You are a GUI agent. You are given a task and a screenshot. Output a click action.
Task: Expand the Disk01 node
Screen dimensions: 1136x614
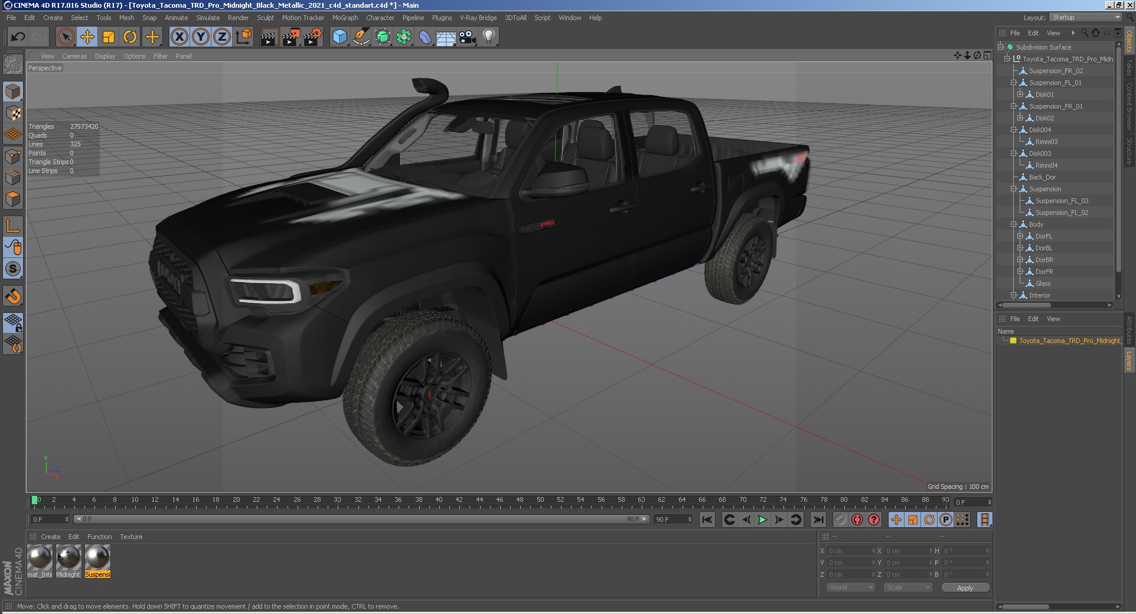[x=1020, y=94]
